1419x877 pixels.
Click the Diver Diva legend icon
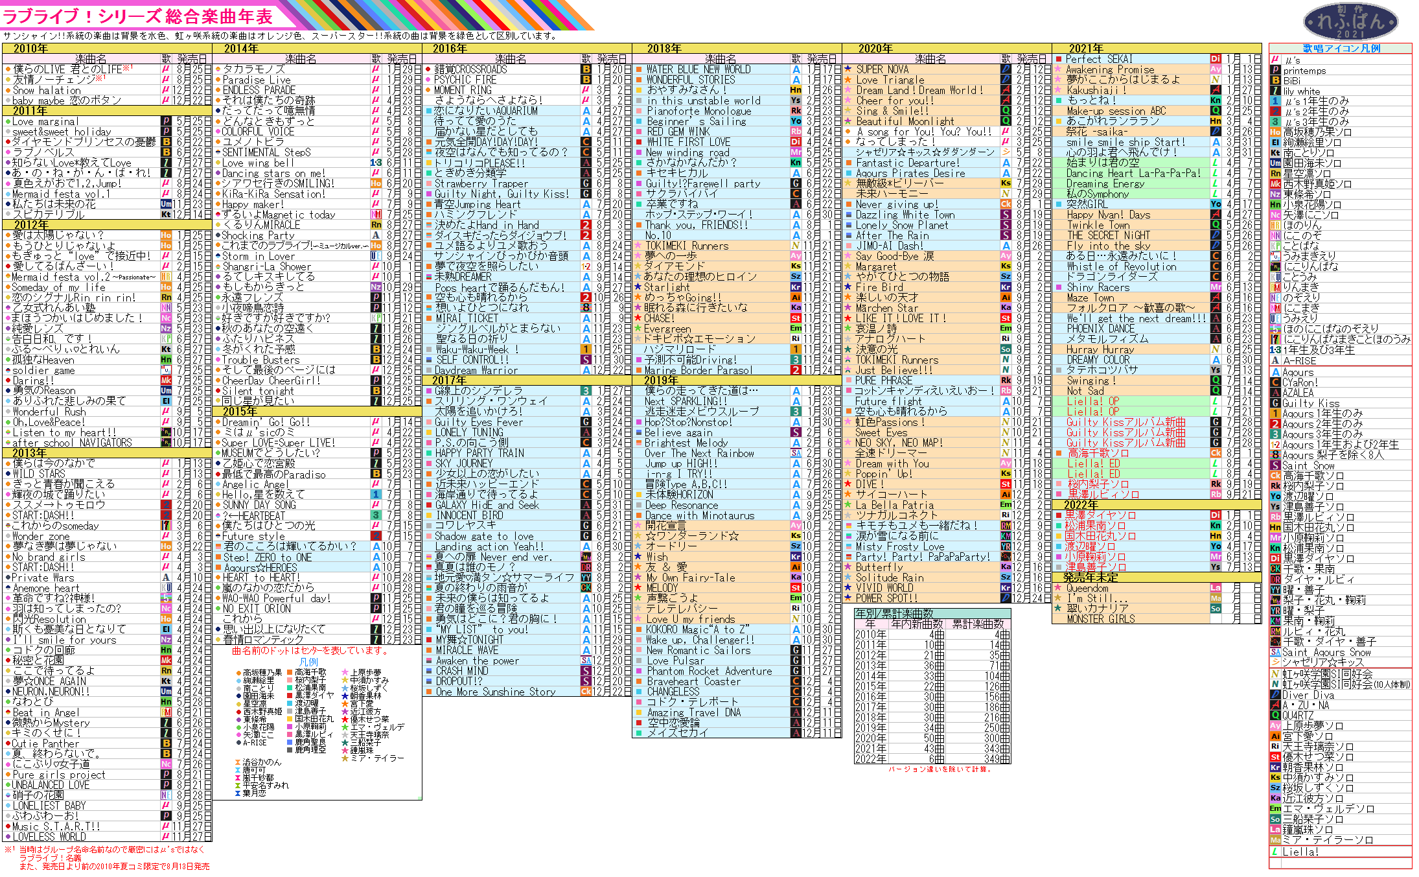pyautogui.click(x=1275, y=694)
